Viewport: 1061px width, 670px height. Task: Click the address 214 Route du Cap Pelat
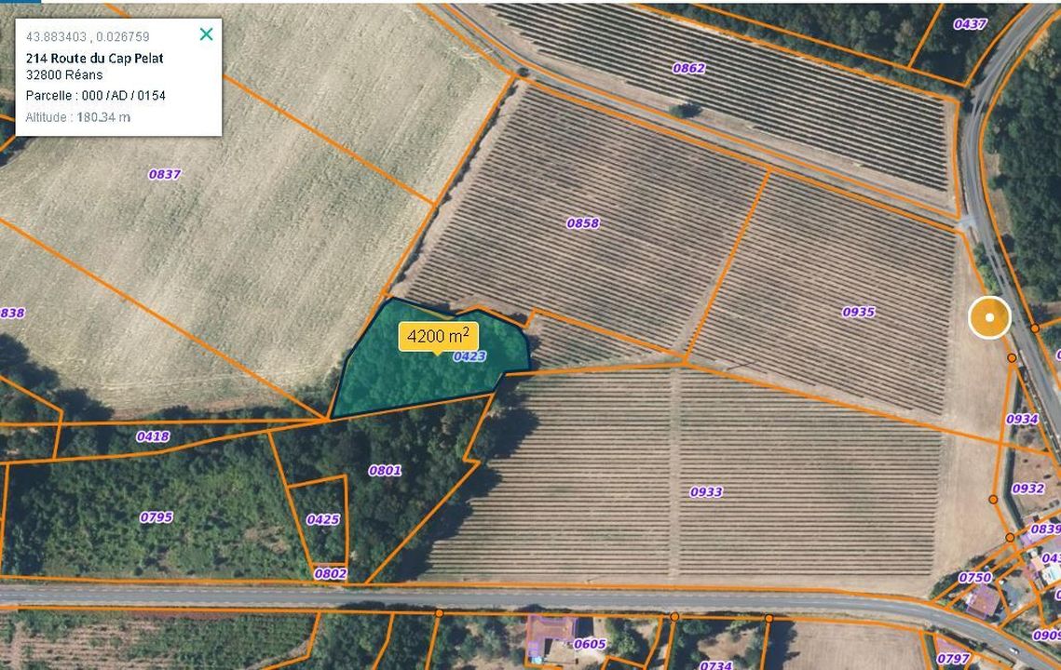(x=94, y=58)
